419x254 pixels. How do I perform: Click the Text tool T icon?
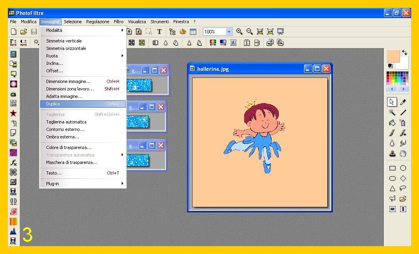pyautogui.click(x=159, y=32)
